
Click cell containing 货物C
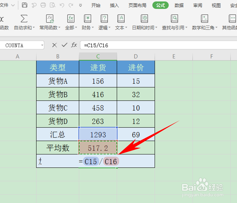pyautogui.click(x=58, y=107)
